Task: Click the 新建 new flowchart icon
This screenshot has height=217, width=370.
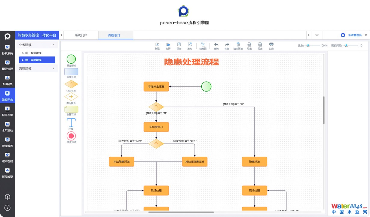Action: coord(157,46)
